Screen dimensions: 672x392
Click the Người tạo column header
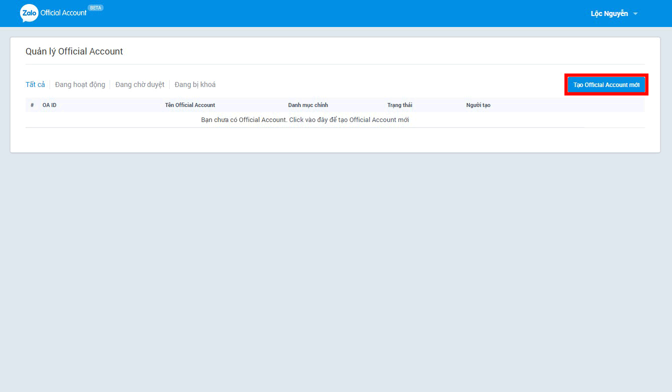pos(478,105)
